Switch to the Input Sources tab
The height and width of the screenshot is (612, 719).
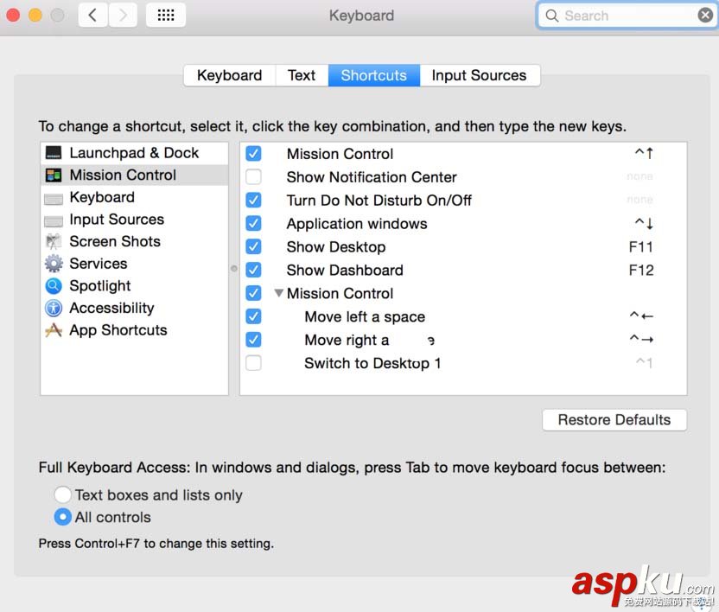coord(479,75)
